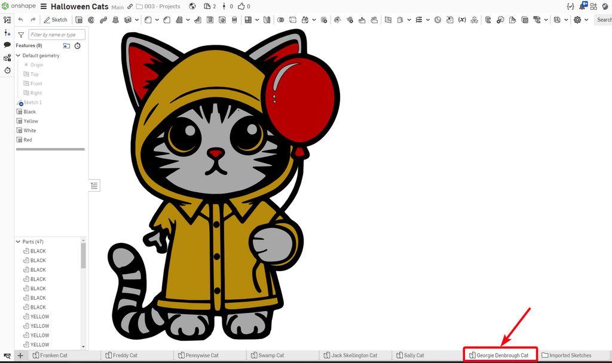The height and width of the screenshot is (363, 612).
Task: Open the App Store icon
Action: 593,7
